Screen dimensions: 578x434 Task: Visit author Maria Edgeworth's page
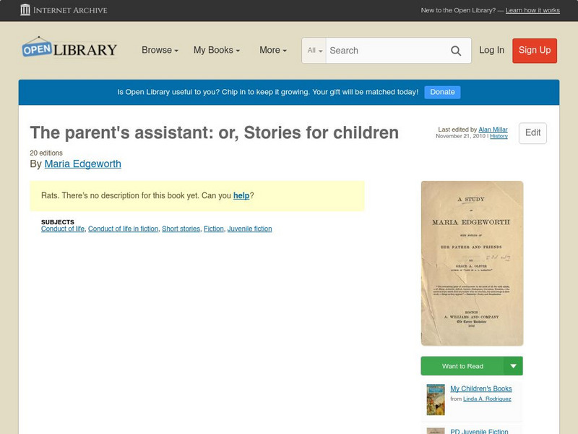pos(85,163)
